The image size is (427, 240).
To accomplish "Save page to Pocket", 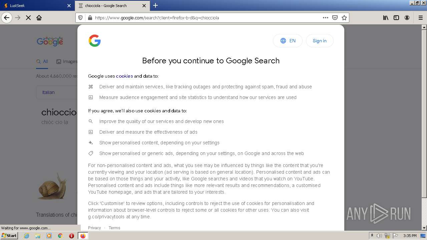I will (x=335, y=18).
